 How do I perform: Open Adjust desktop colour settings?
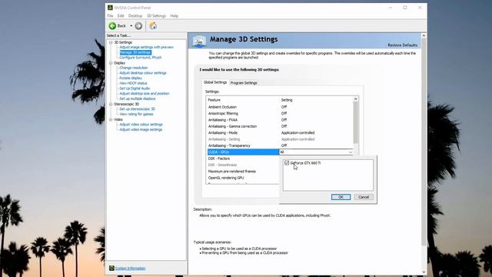(x=143, y=73)
